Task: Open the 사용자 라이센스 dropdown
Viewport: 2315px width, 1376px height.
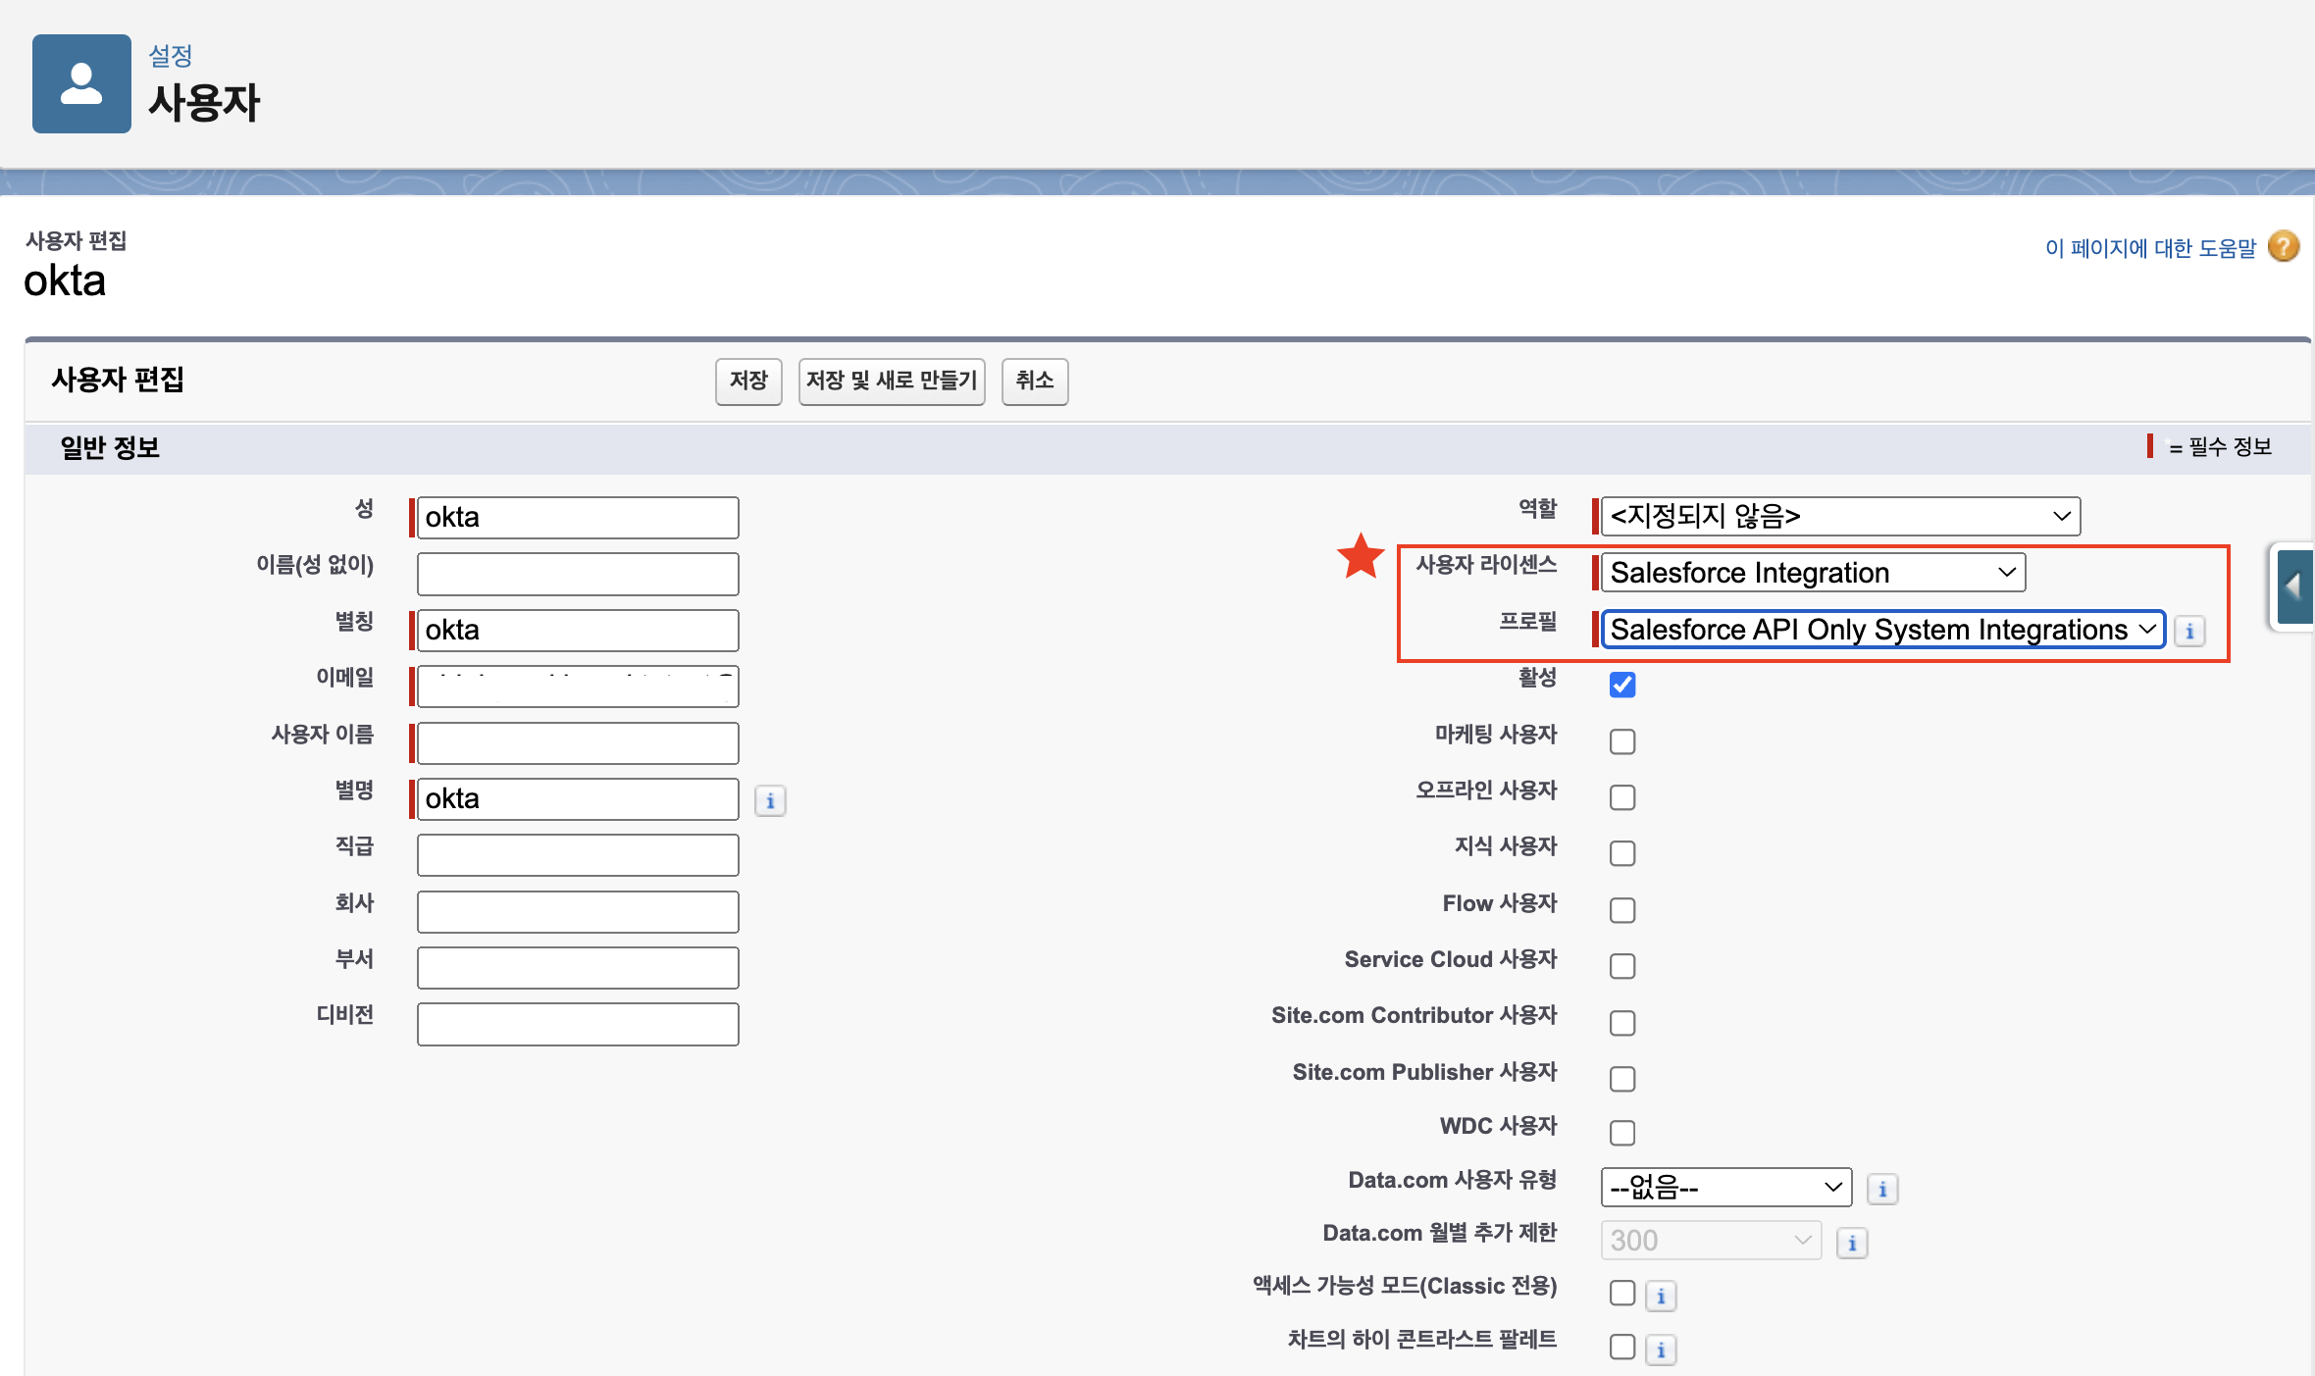Action: pyautogui.click(x=1812, y=573)
